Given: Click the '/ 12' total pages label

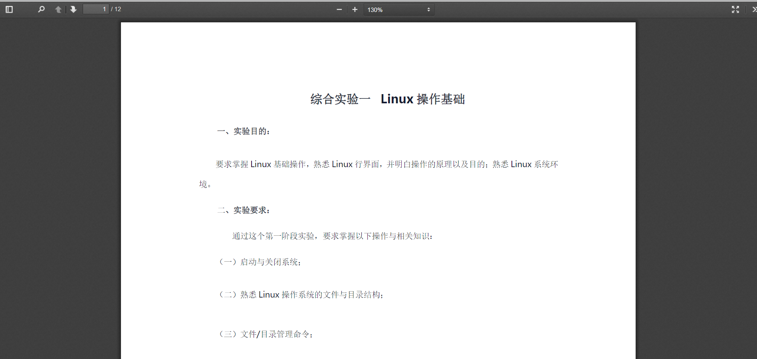Looking at the screenshot, I should click(116, 9).
